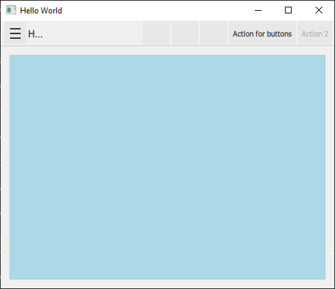Viewport: 335px width, 289px height.
Task: Click the toolbar's bottom separator line
Action: coord(167,45)
